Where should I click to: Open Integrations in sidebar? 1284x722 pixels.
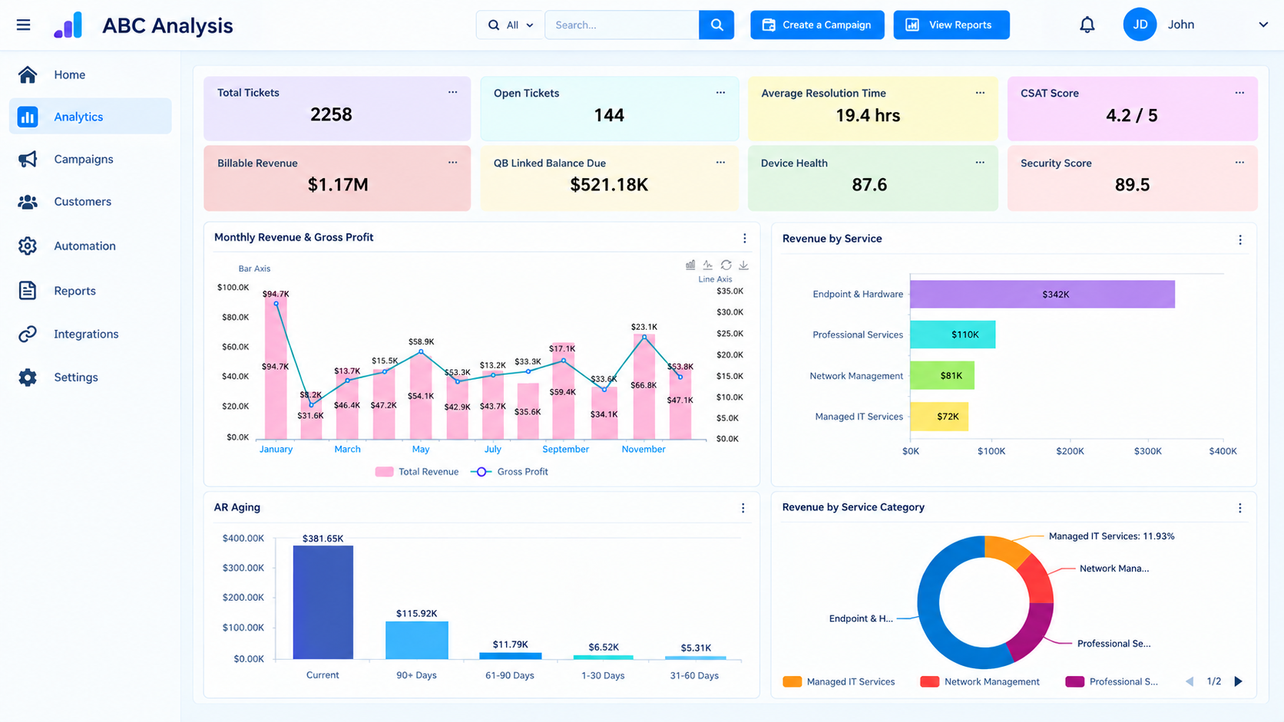(90, 334)
